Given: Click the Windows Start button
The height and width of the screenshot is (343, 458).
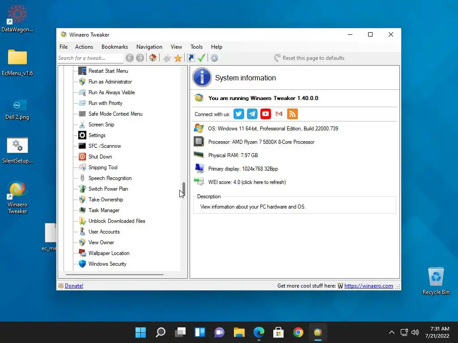Looking at the screenshot, I should [140, 332].
